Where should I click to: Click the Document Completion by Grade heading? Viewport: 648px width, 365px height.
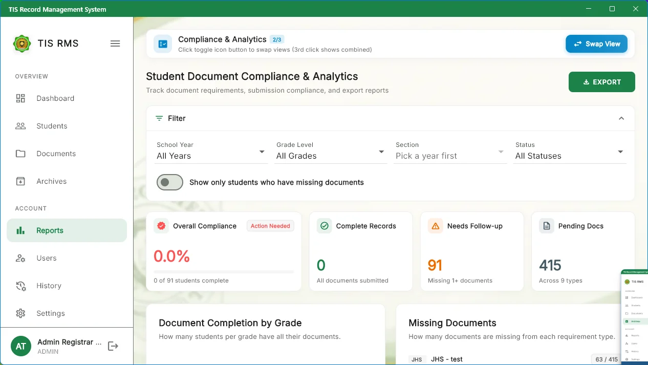coord(230,323)
